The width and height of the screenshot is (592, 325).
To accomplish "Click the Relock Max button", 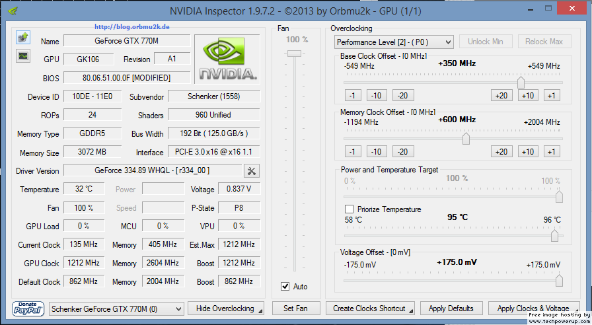I will tap(544, 42).
